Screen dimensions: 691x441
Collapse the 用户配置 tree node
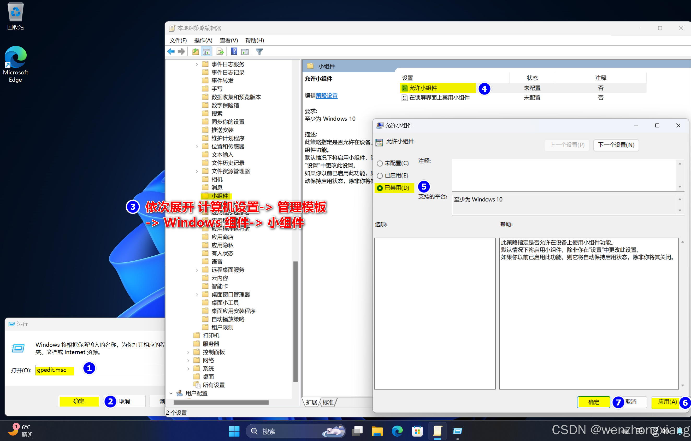point(171,393)
